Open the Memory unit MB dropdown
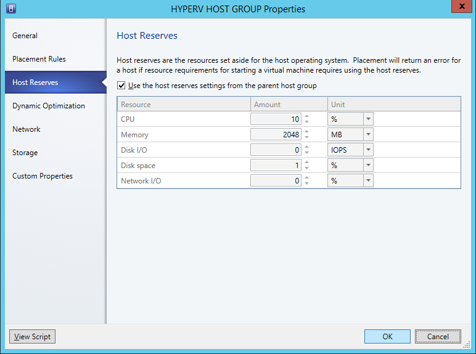Viewport: 476px width, 354px height. point(368,135)
